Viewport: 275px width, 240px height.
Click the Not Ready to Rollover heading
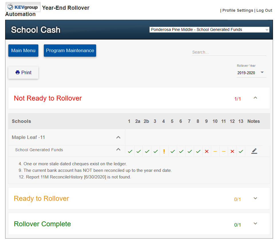tap(48, 98)
